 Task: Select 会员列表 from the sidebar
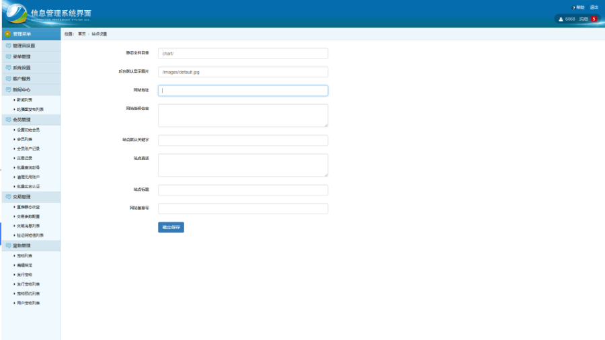click(24, 139)
